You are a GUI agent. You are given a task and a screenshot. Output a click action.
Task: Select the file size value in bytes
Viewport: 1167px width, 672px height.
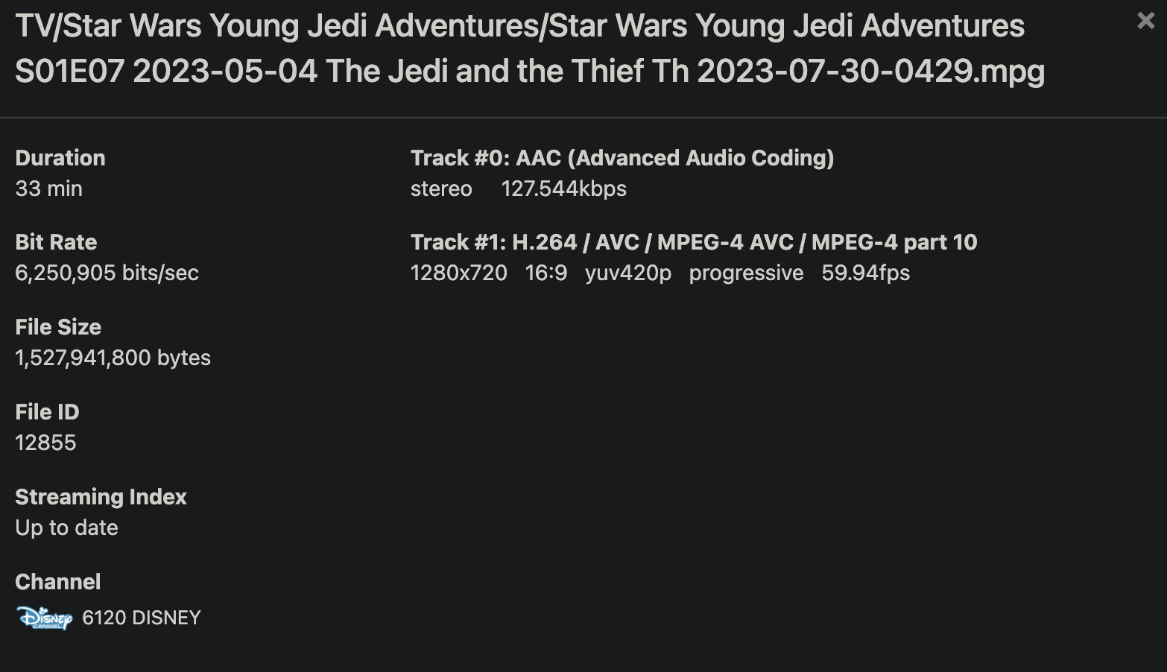click(113, 358)
